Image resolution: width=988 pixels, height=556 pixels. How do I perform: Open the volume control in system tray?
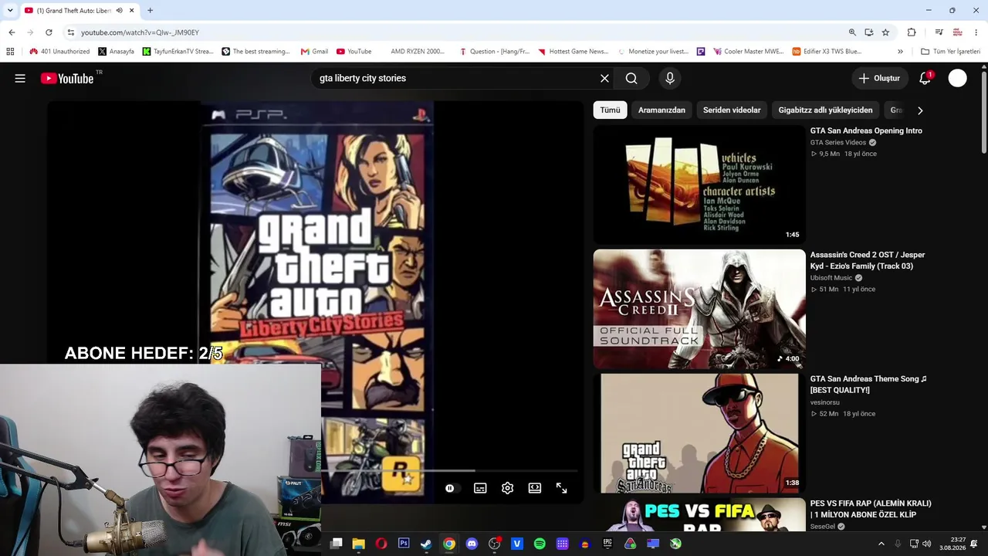(x=927, y=544)
